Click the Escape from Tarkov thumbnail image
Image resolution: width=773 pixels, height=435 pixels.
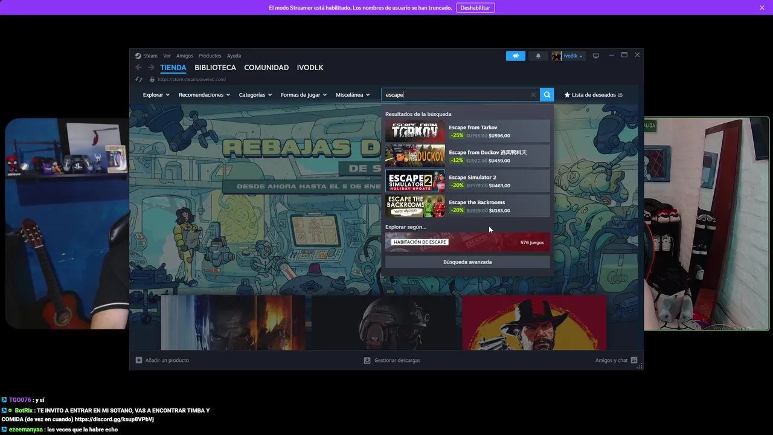(x=415, y=131)
